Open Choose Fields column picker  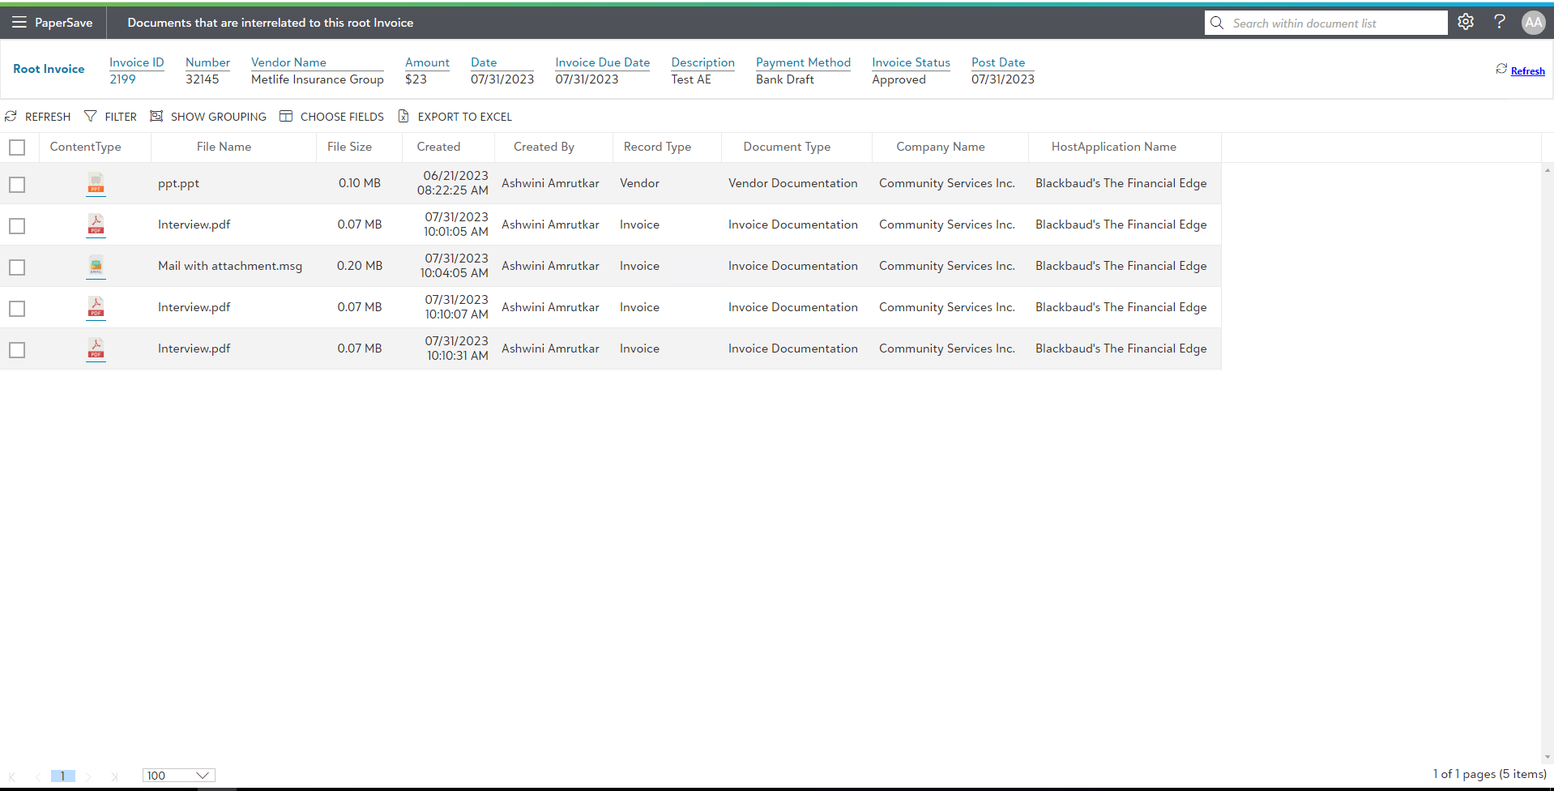point(332,117)
